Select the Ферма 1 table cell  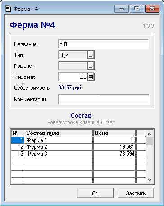coord(59,140)
